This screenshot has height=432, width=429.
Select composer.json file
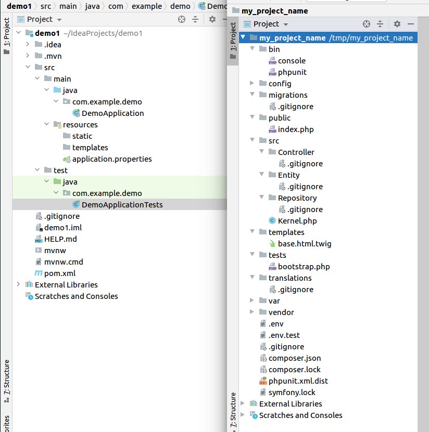point(291,358)
